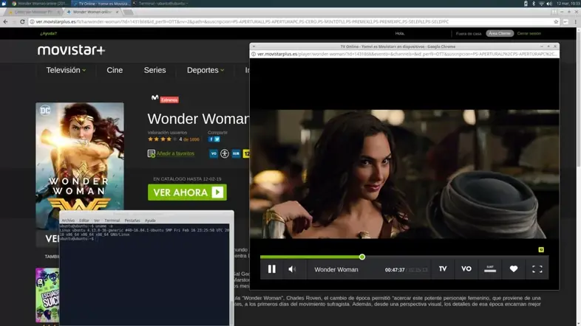Click Fuera de casa link

pyautogui.click(x=469, y=34)
